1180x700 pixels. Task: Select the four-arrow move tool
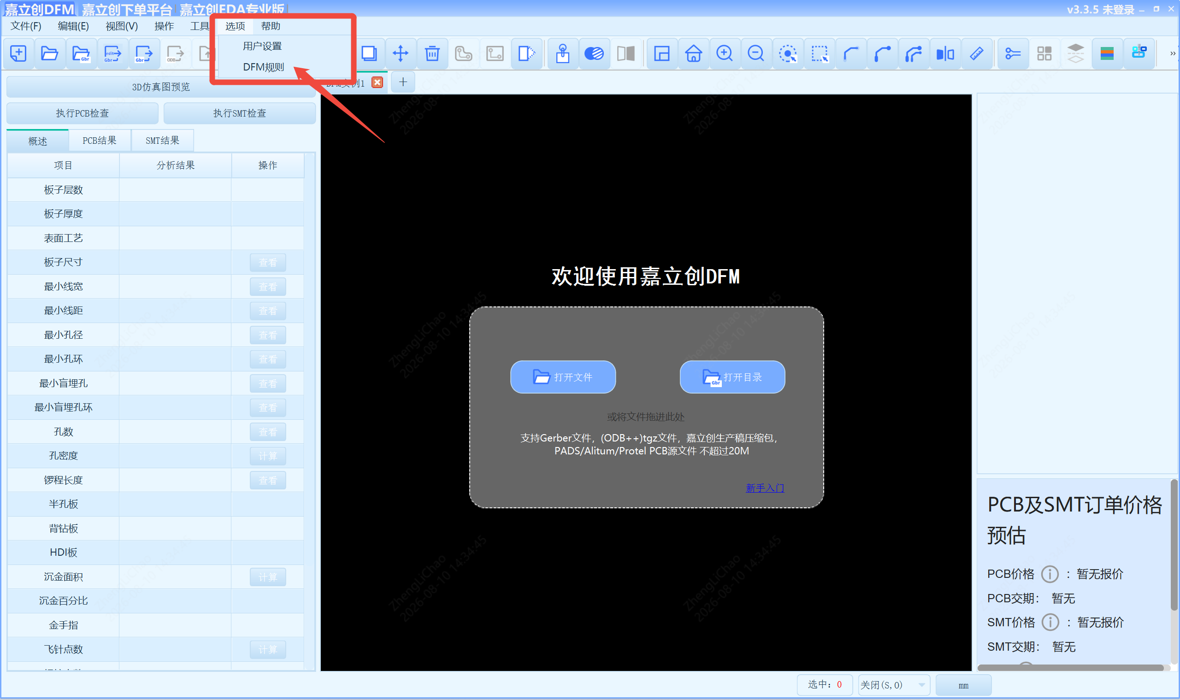400,53
